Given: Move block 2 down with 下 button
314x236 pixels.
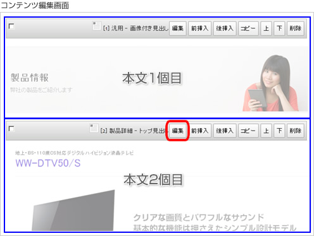Looking at the screenshot, I should tap(279, 131).
